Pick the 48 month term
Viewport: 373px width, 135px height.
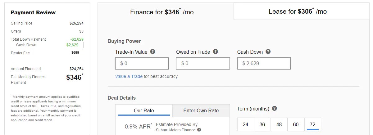[x=279, y=124]
